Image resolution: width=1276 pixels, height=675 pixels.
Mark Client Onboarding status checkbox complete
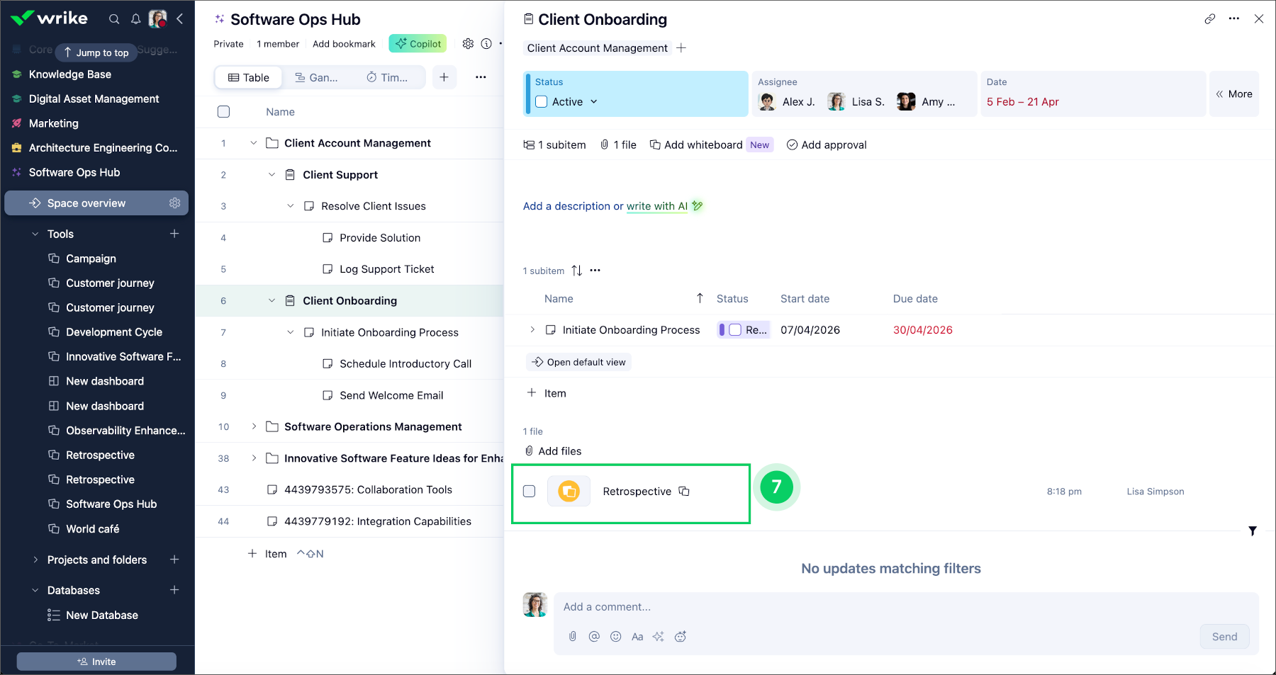click(542, 102)
